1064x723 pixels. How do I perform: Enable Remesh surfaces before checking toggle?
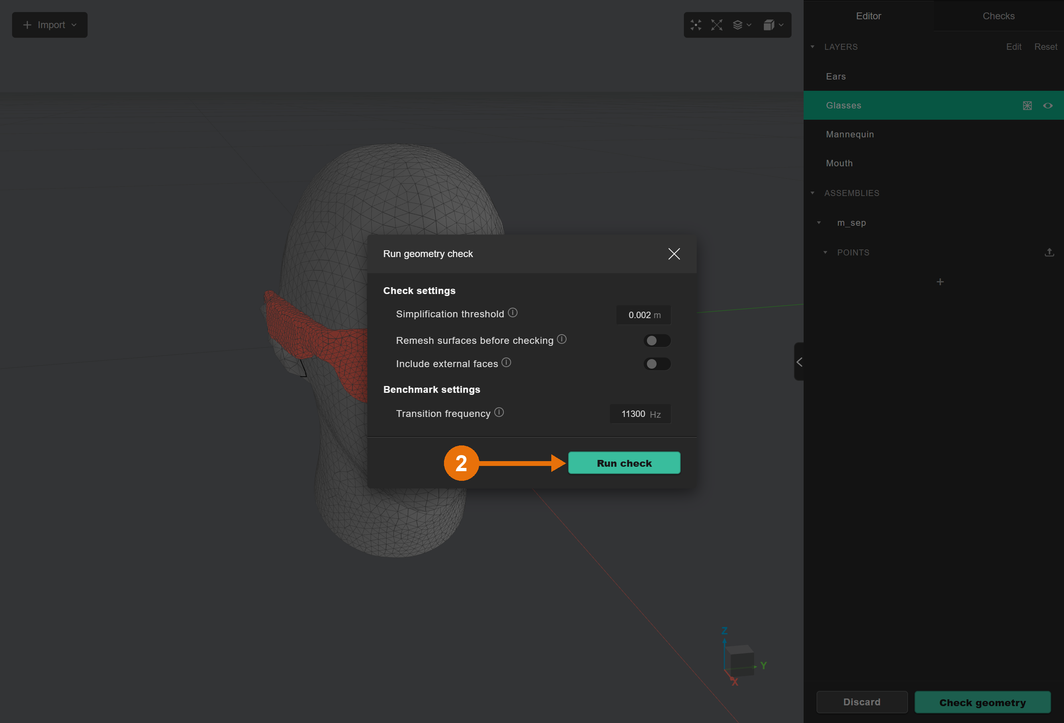657,341
